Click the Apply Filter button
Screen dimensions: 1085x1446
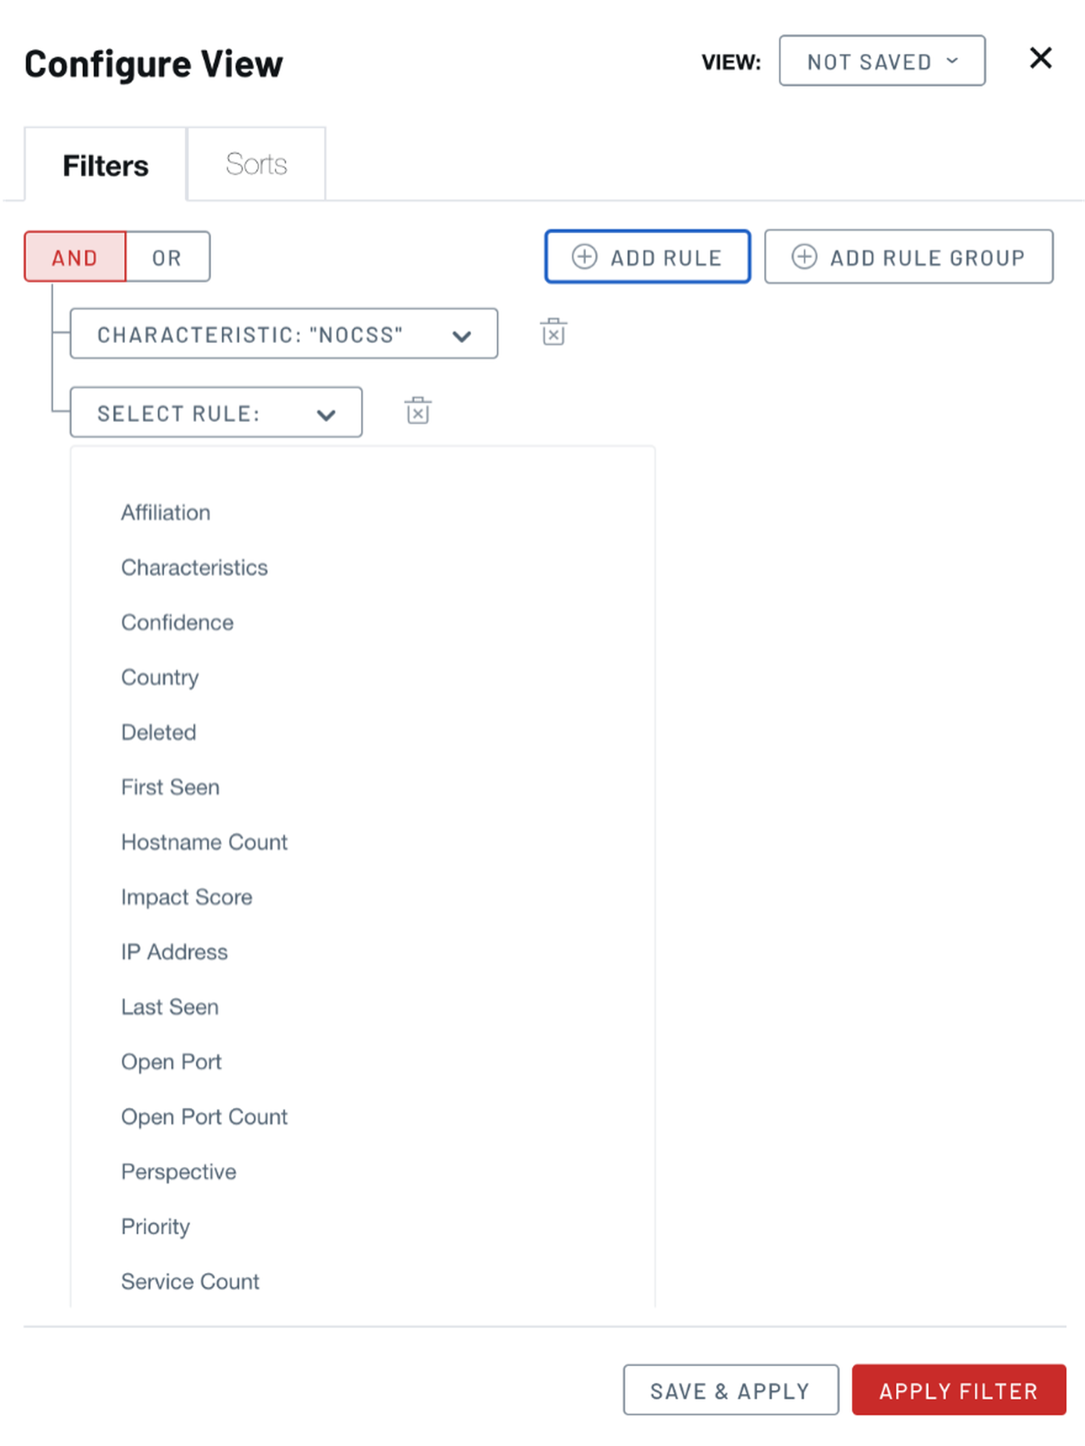pos(958,1391)
